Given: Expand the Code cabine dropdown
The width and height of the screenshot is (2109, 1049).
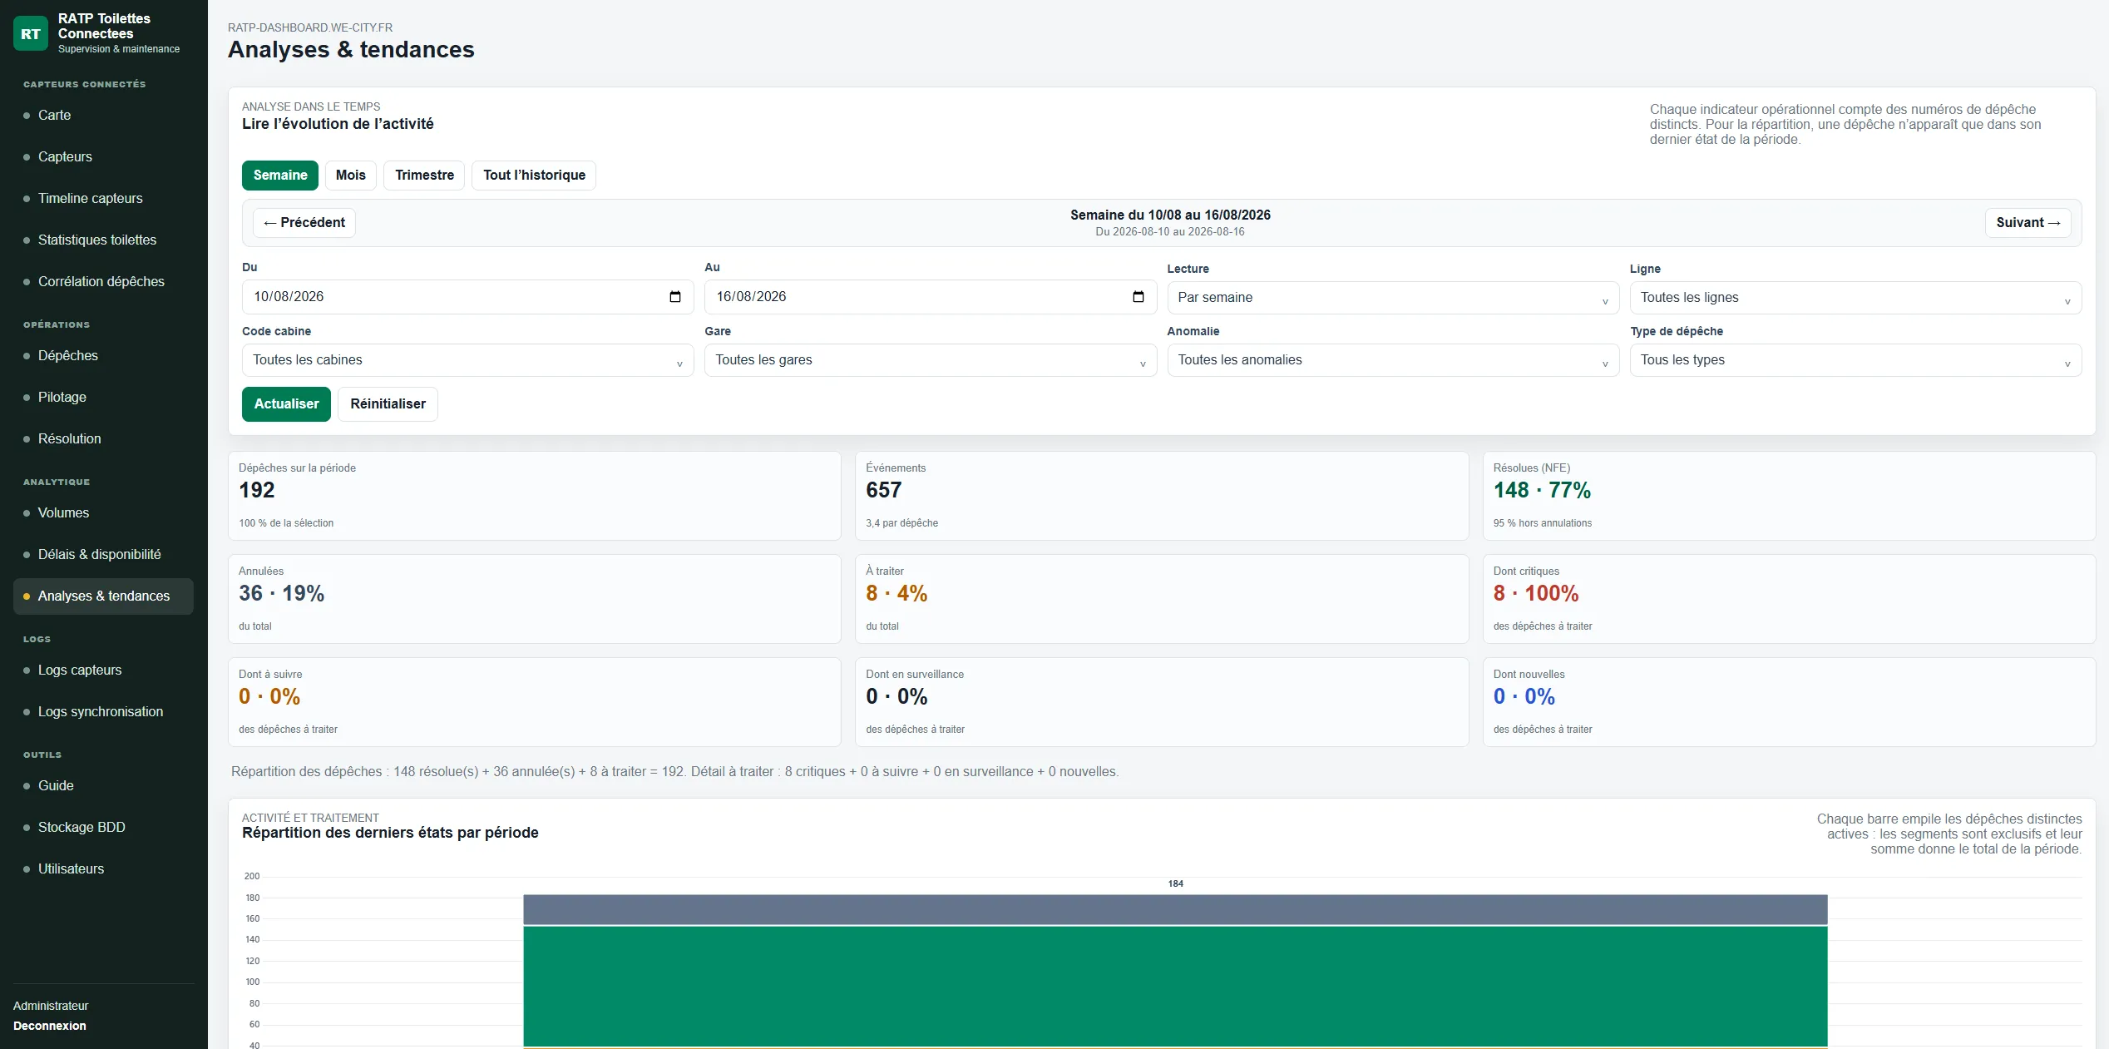Looking at the screenshot, I should 467,360.
